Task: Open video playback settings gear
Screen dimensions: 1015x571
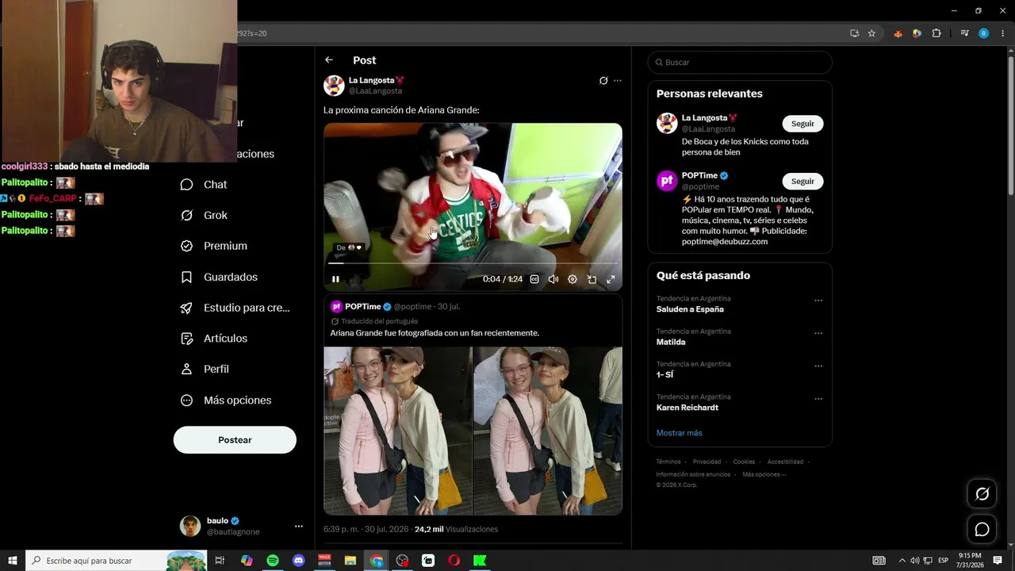Action: point(573,279)
